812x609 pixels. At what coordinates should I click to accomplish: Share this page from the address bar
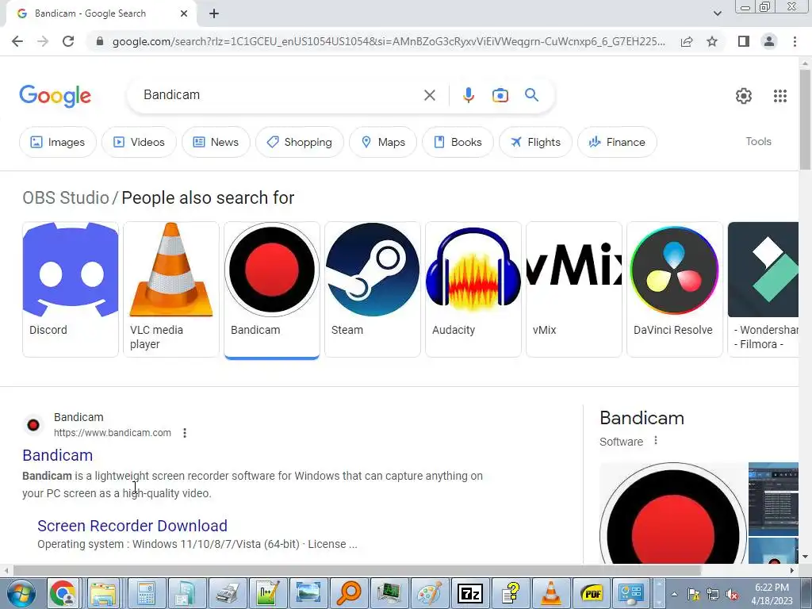[687, 41]
